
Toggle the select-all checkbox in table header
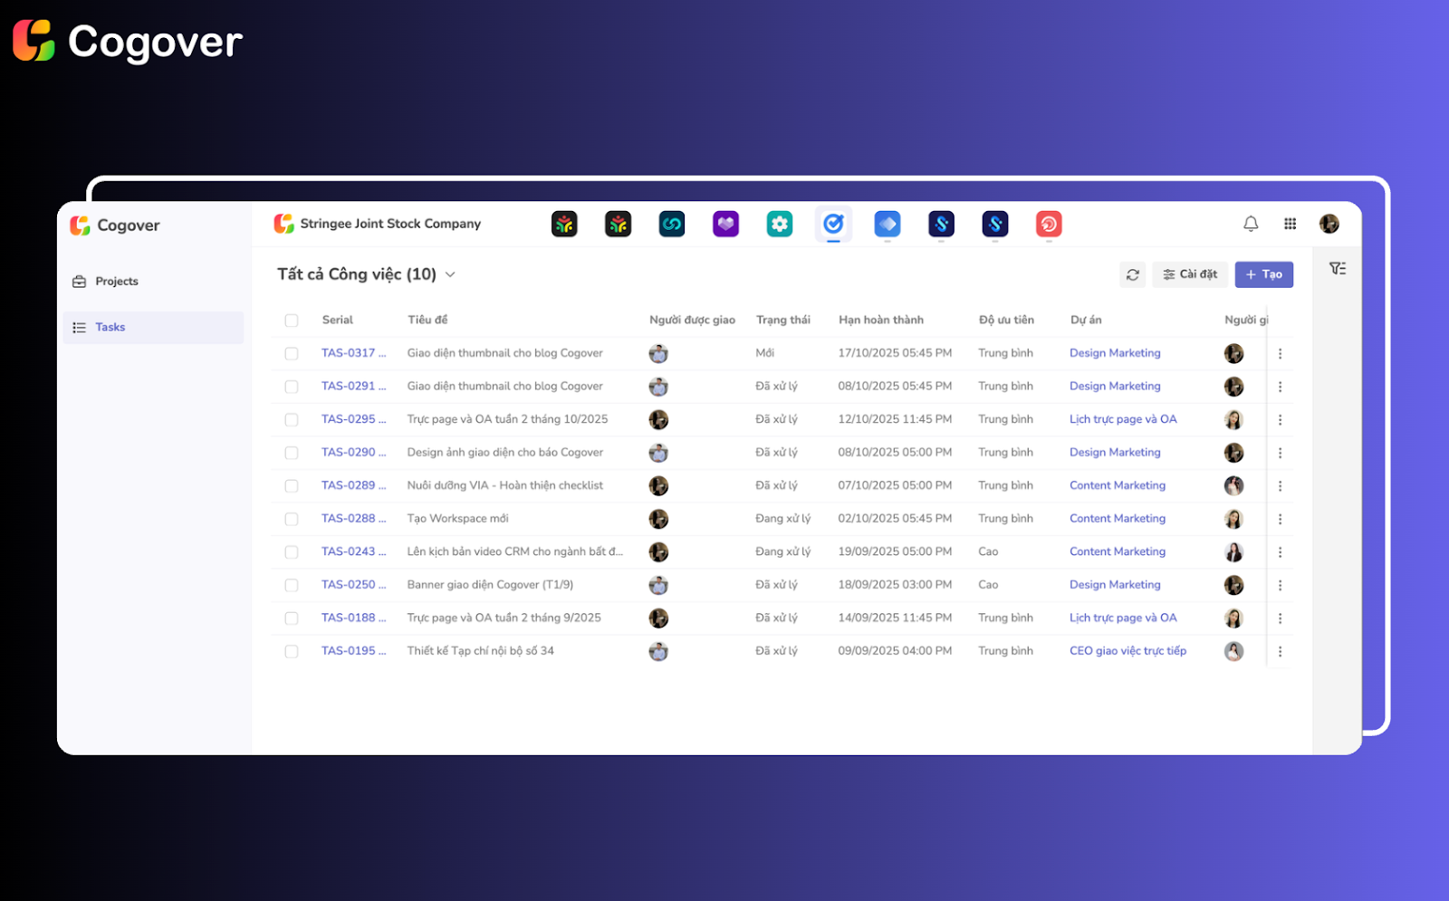292,321
